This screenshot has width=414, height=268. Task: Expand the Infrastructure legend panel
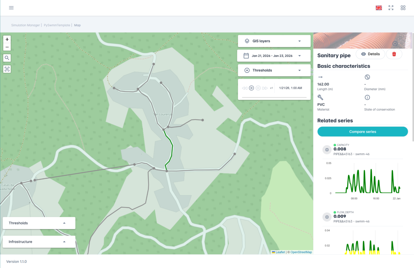39,242
